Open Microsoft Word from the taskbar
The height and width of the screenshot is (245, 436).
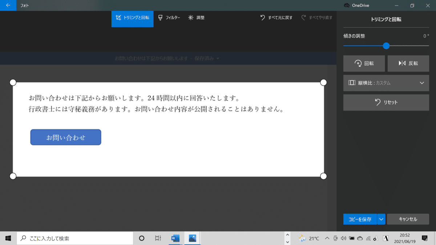175,238
